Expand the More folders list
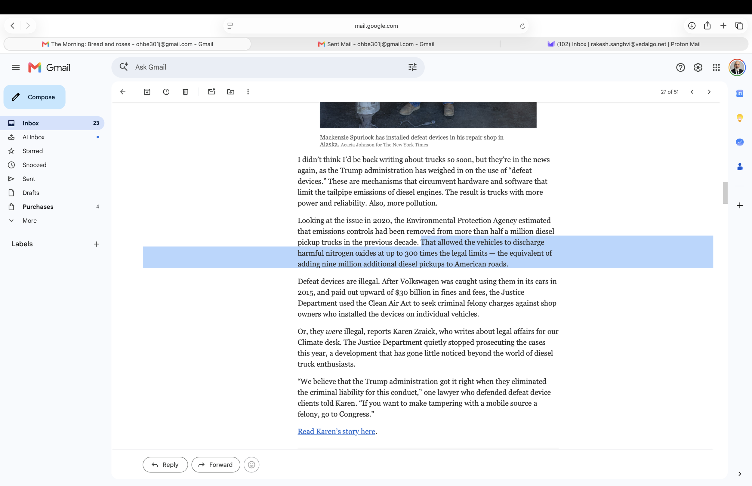This screenshot has width=752, height=486. coord(52,220)
